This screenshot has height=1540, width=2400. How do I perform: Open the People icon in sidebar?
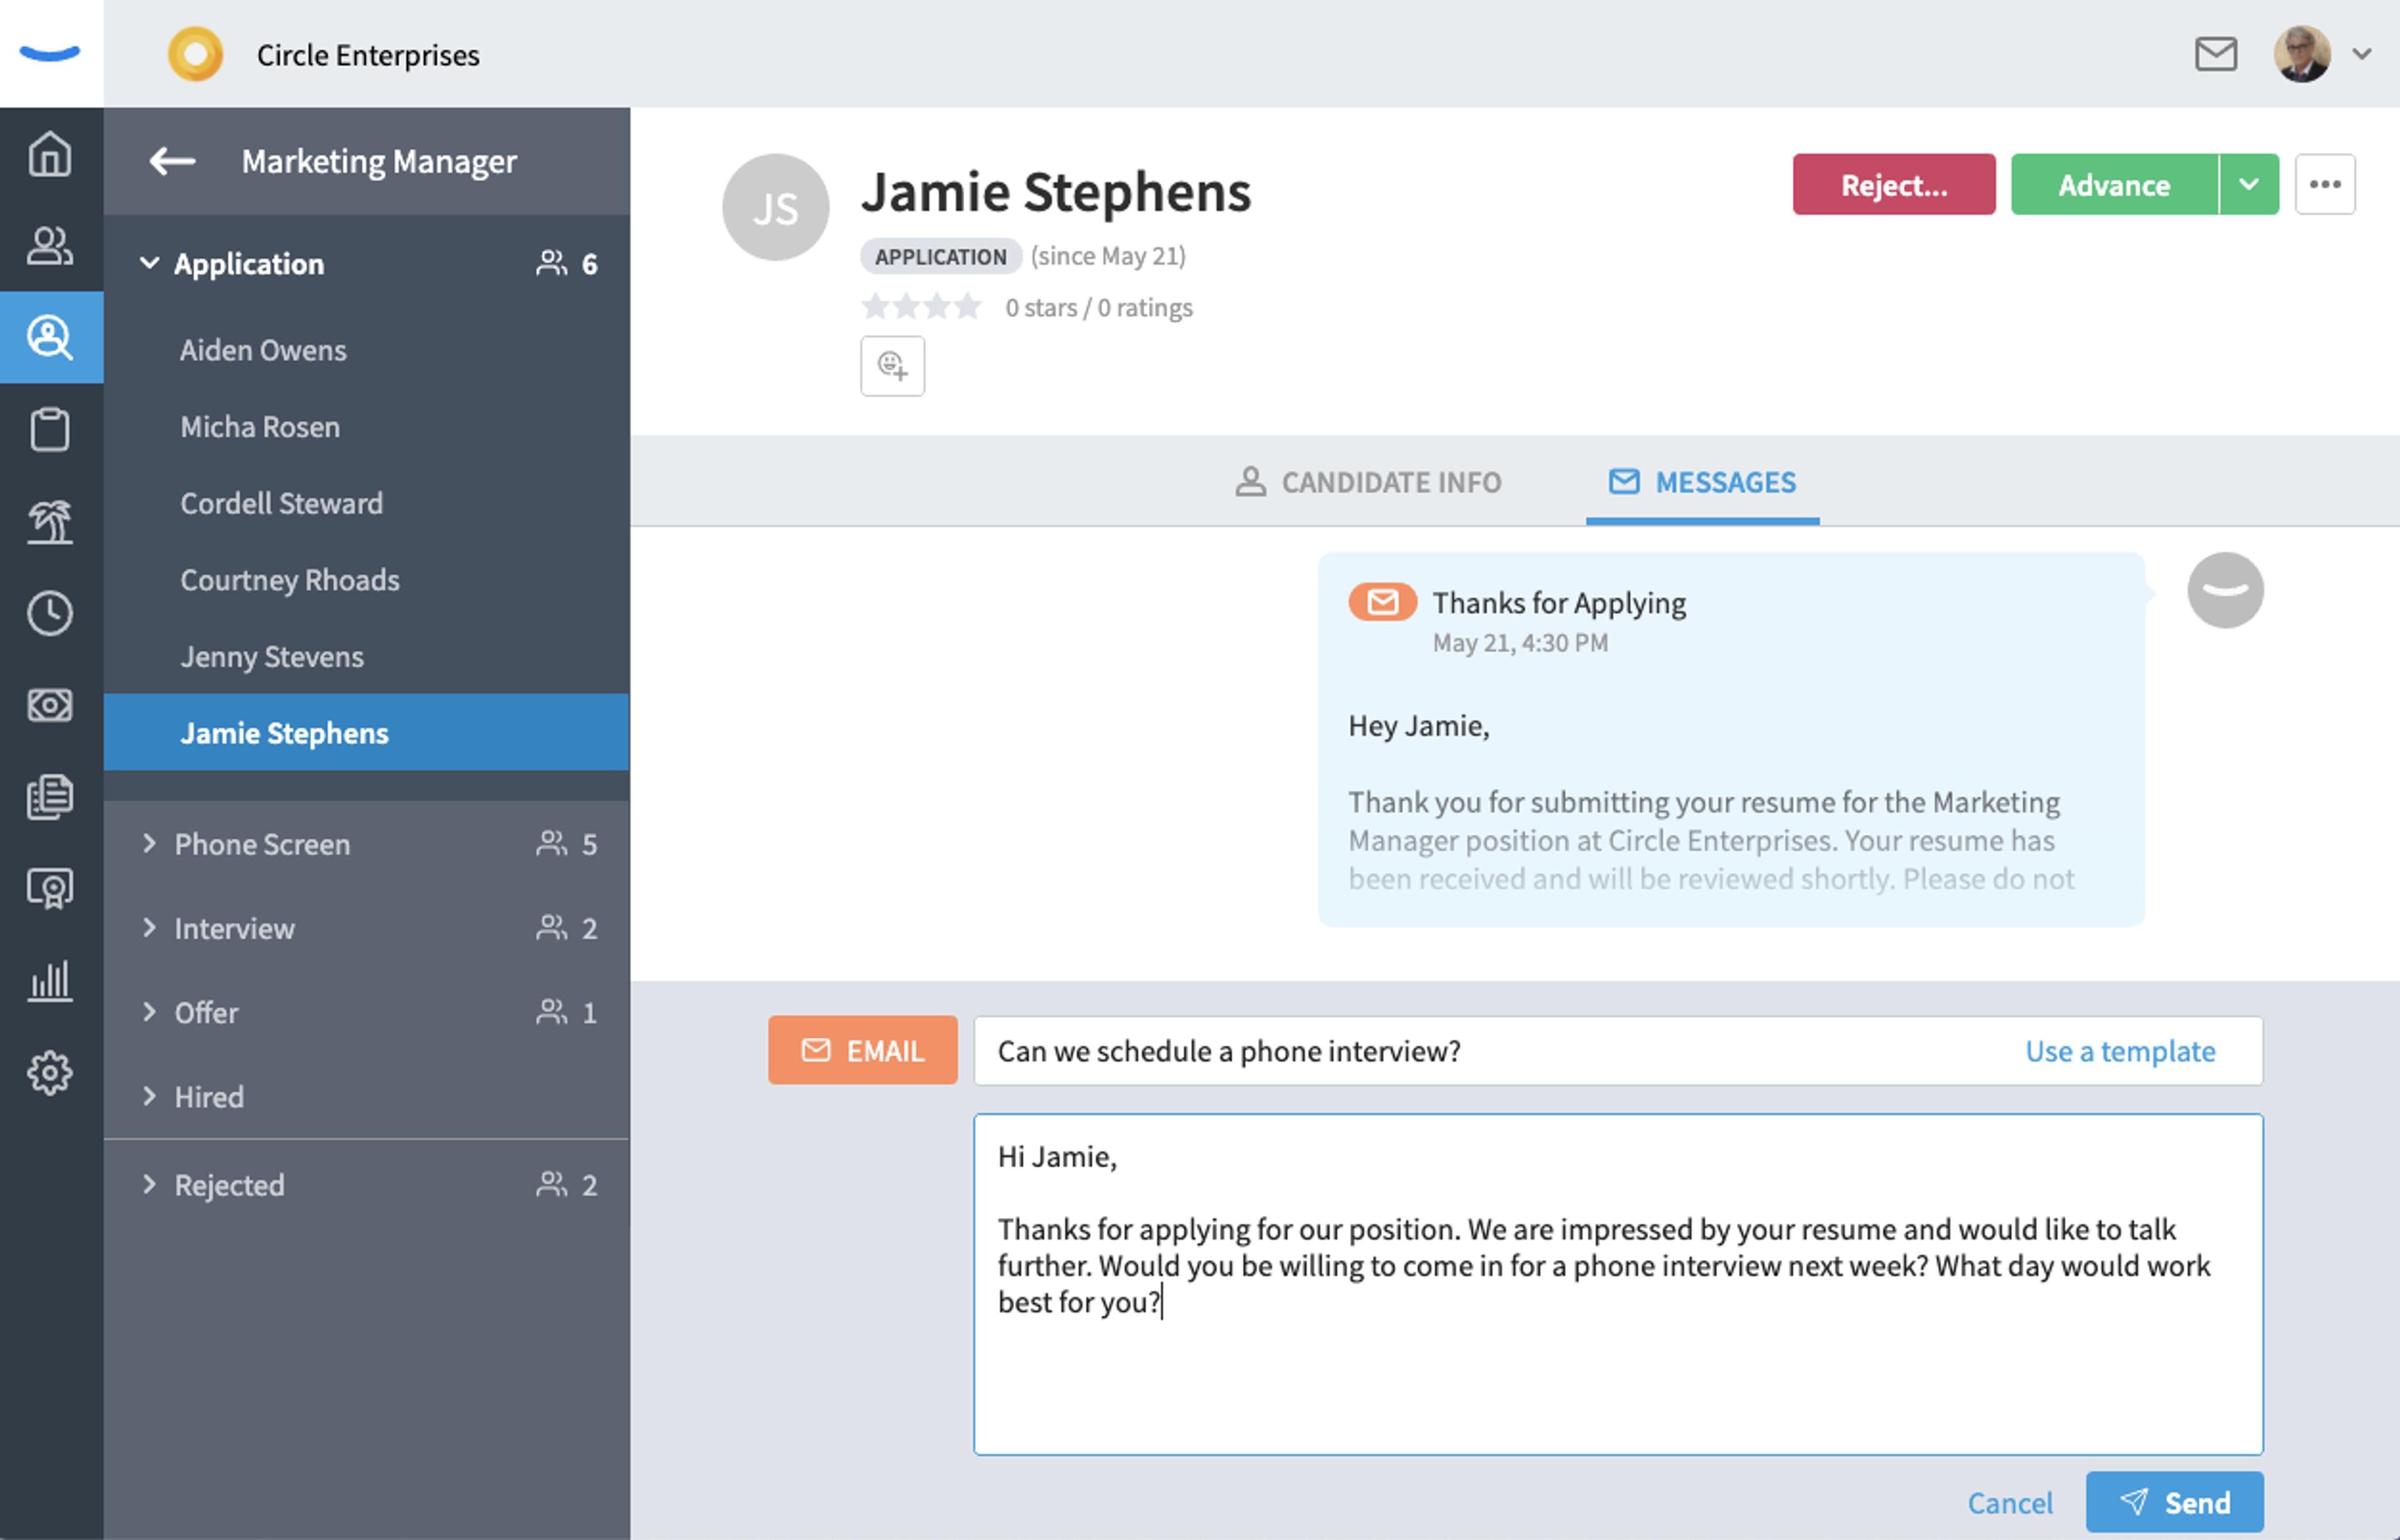click(50, 246)
